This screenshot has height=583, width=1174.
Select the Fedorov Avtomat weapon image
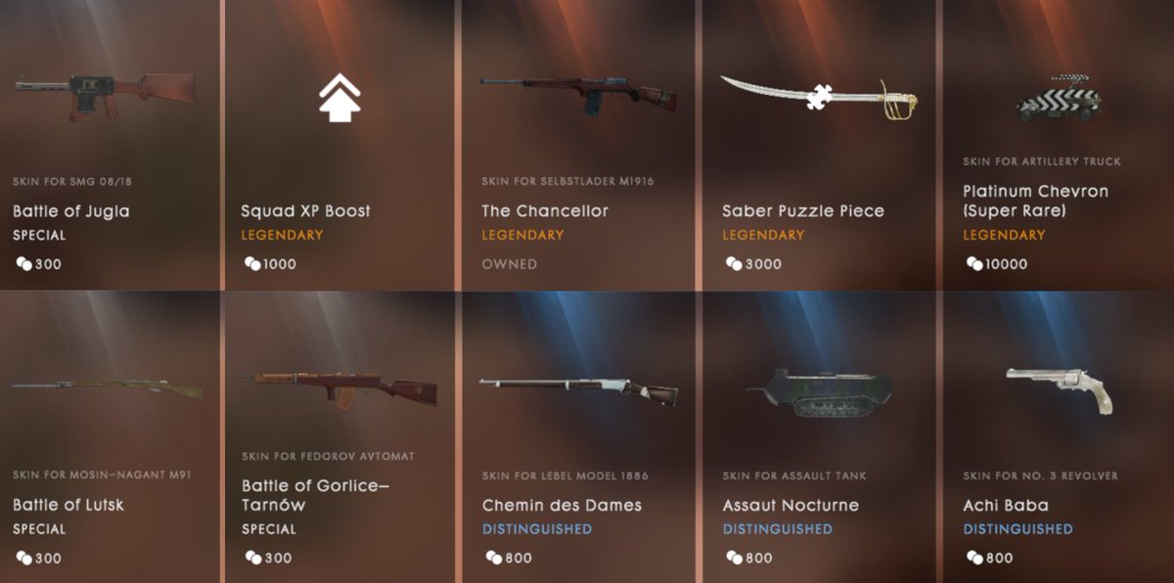339,390
